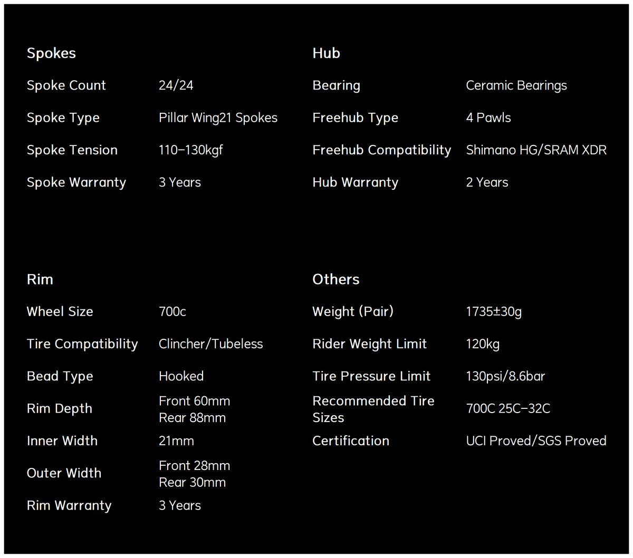Screen dimensions: 633x558
Task: Click the 'Spoke Warranty' label
Action: [x=76, y=183]
